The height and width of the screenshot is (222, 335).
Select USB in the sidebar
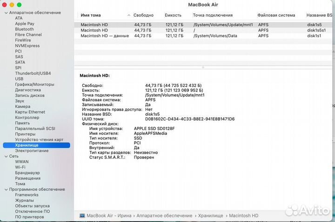click(x=19, y=79)
